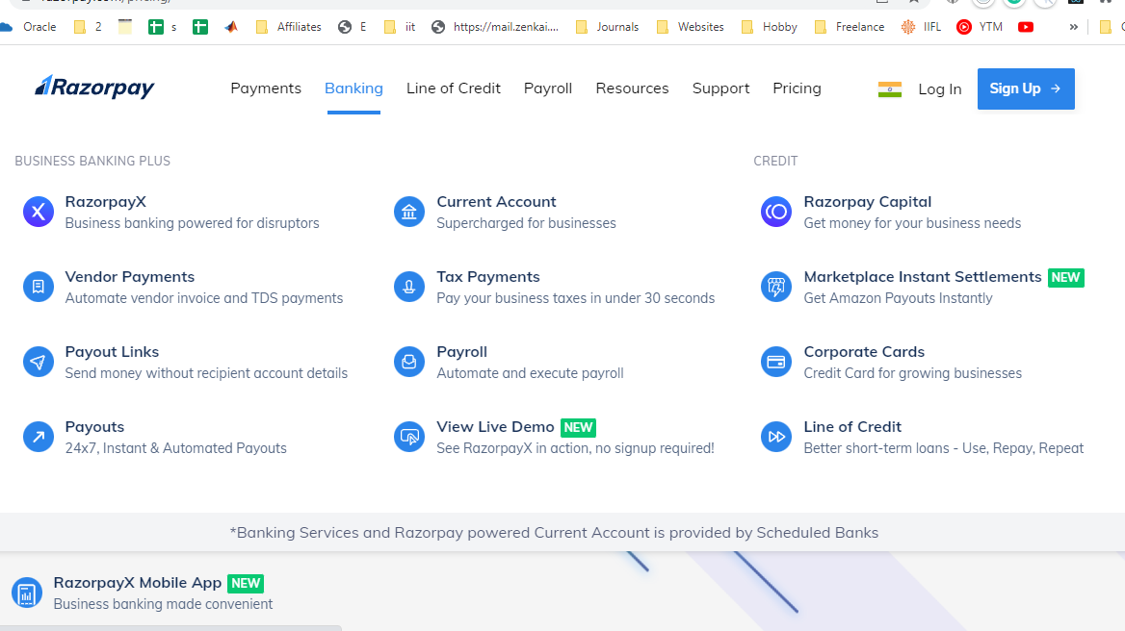Open the Corporate Cards link
The width and height of the screenshot is (1125, 631).
tap(864, 352)
